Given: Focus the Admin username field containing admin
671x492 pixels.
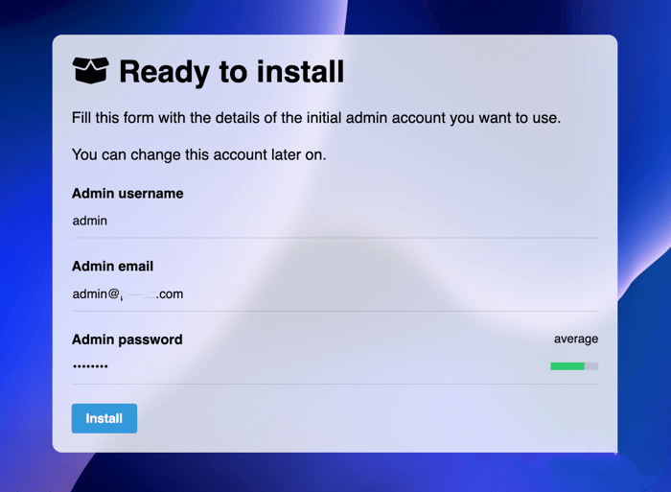Looking at the screenshot, I should coord(335,221).
